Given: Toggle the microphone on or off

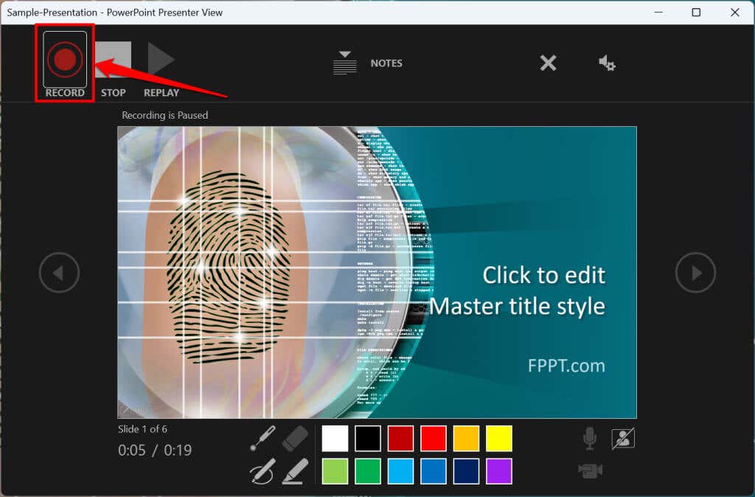Looking at the screenshot, I should 590,438.
